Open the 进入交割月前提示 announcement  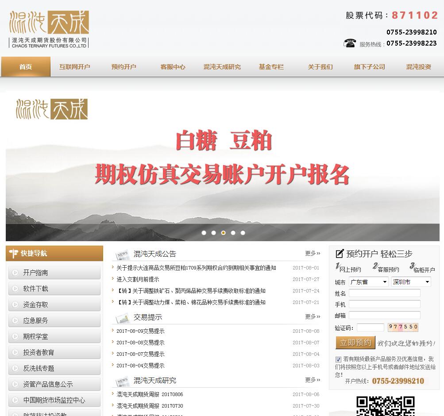tap(138, 279)
